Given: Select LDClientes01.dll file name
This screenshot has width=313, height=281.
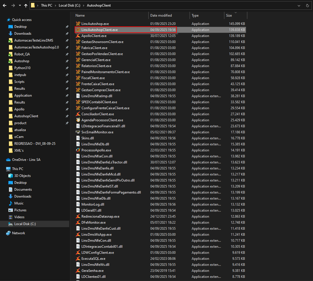Looking at the screenshot, I should click(94, 277).
